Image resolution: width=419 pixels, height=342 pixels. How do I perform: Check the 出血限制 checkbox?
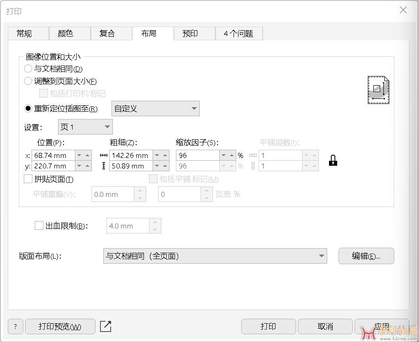click(39, 225)
